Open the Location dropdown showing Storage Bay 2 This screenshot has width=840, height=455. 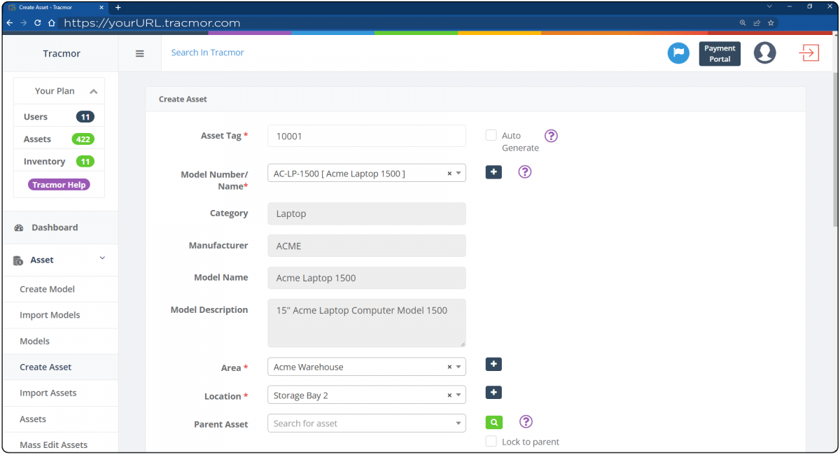tap(458, 394)
